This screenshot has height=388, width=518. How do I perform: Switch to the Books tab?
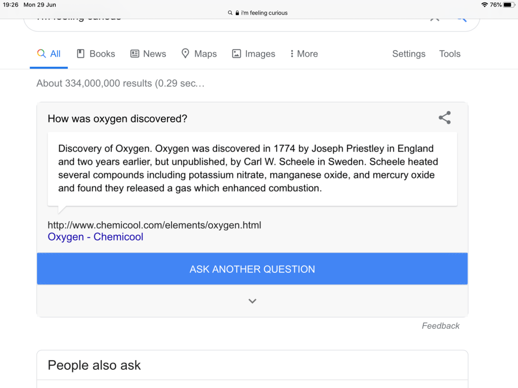click(96, 54)
